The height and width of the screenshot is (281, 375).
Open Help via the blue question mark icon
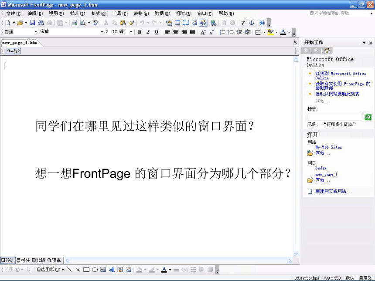[262, 23]
